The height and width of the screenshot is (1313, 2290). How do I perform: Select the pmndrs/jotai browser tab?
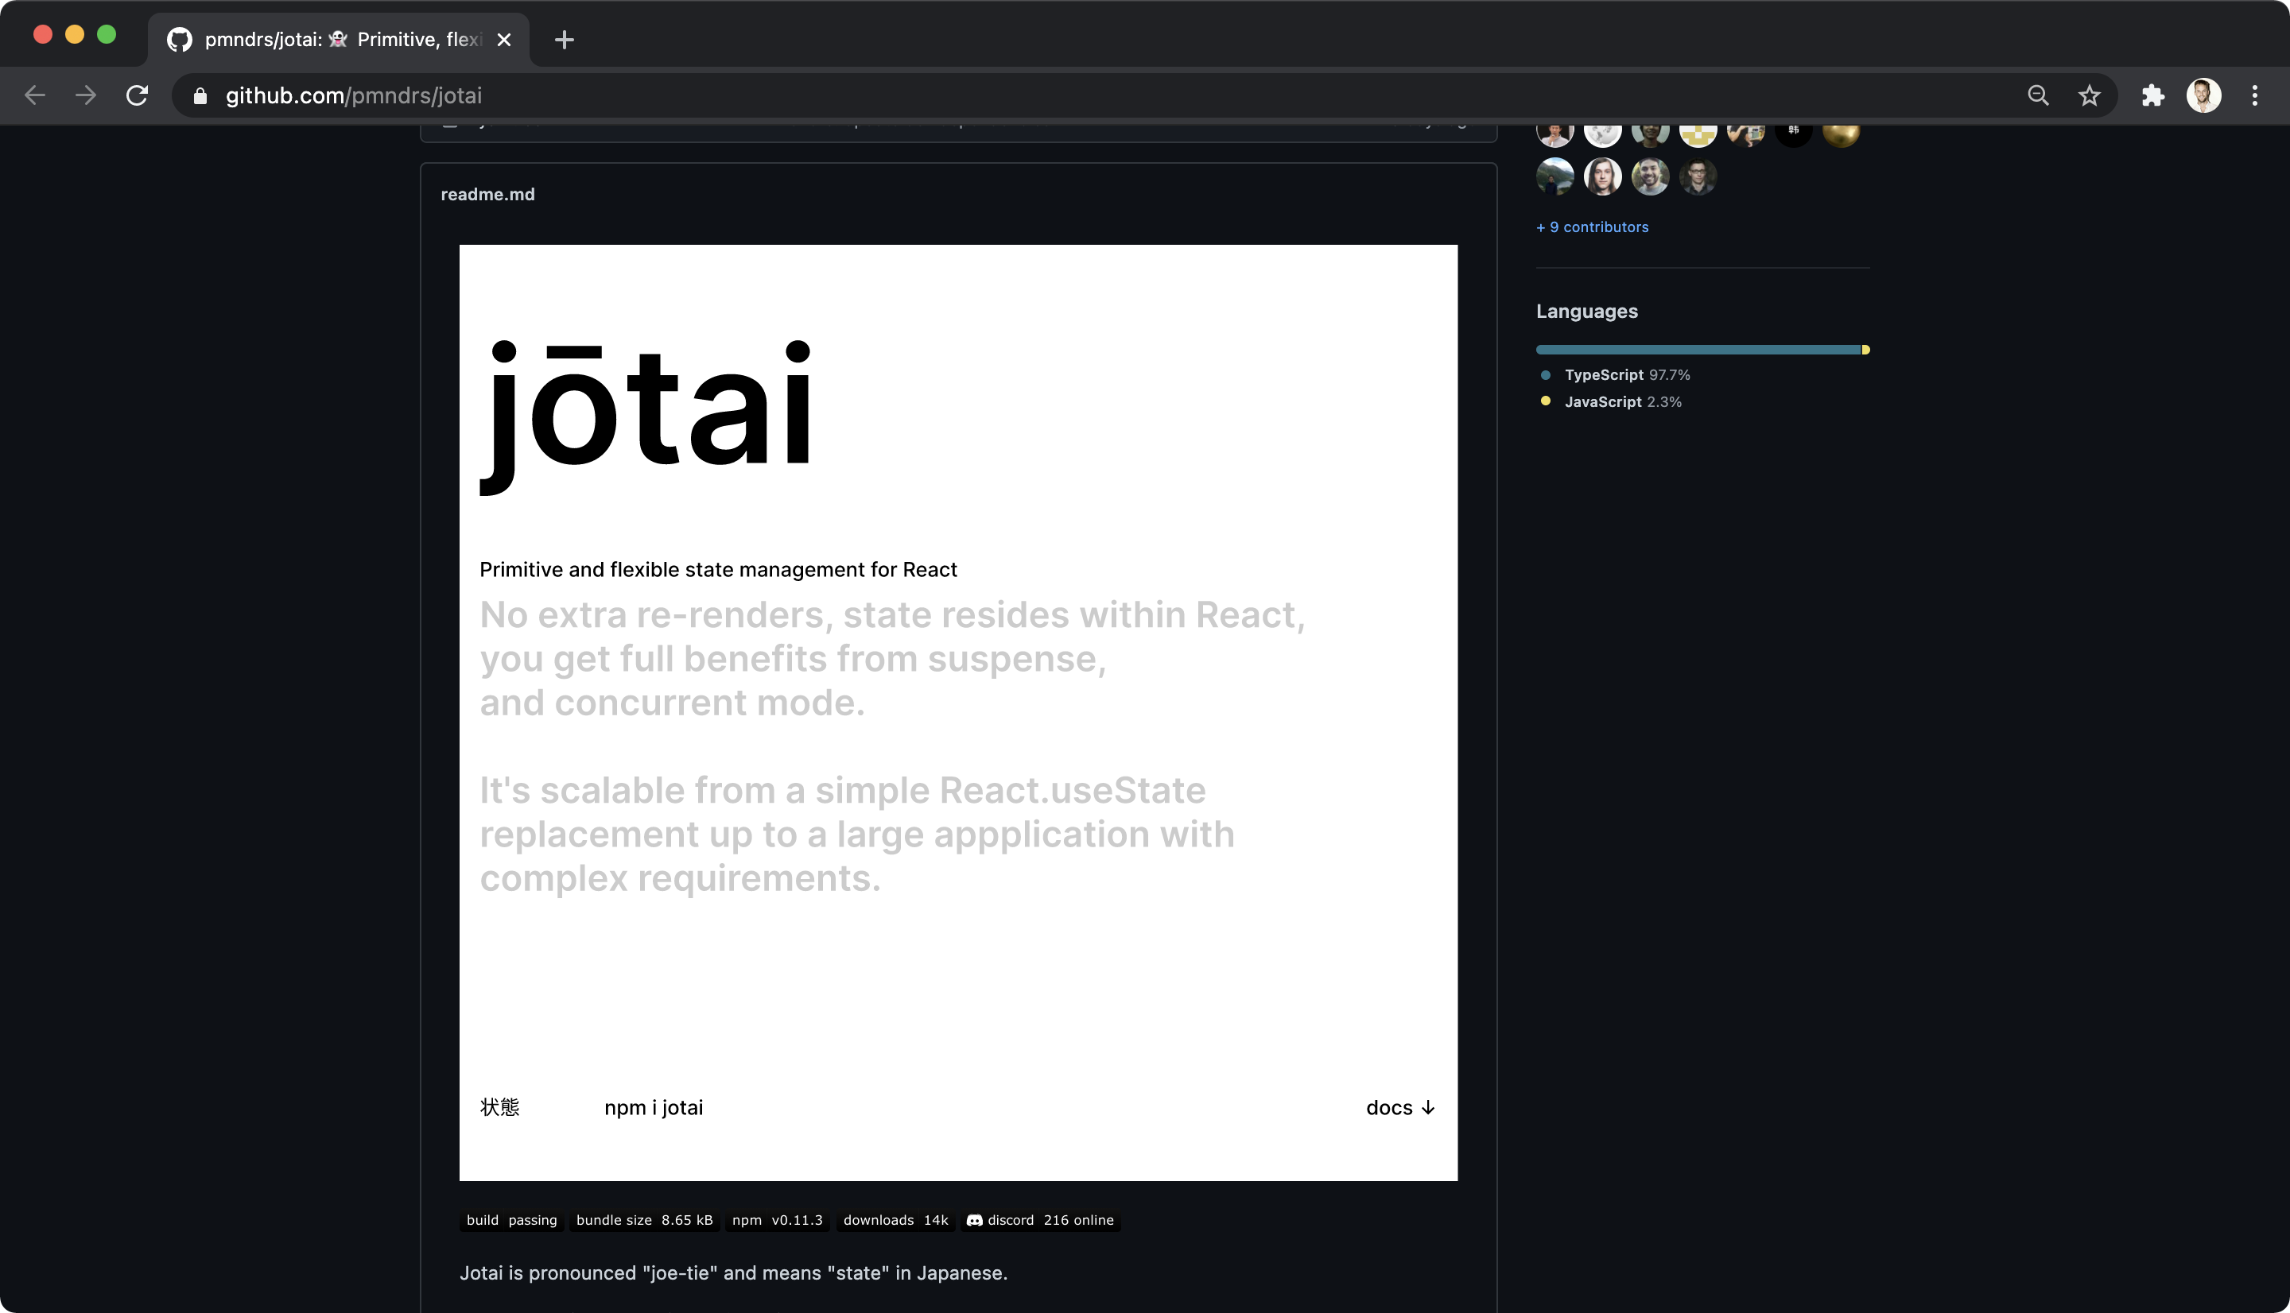[334, 39]
